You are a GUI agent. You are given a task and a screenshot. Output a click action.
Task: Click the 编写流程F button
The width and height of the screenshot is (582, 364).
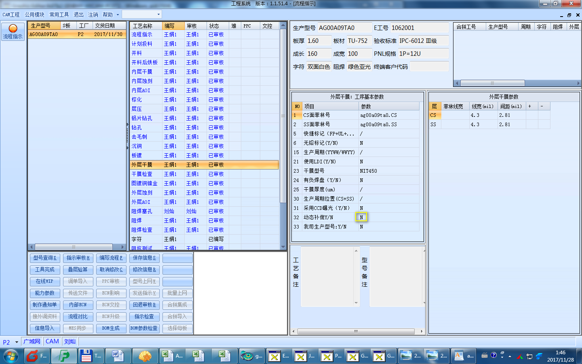111,258
